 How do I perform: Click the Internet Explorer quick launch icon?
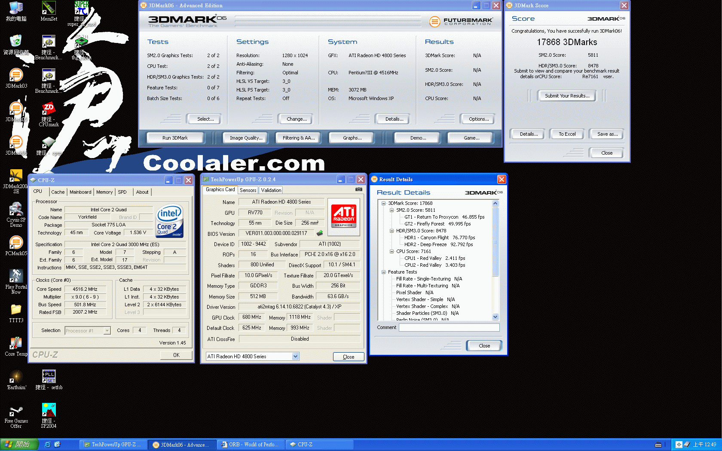click(47, 445)
